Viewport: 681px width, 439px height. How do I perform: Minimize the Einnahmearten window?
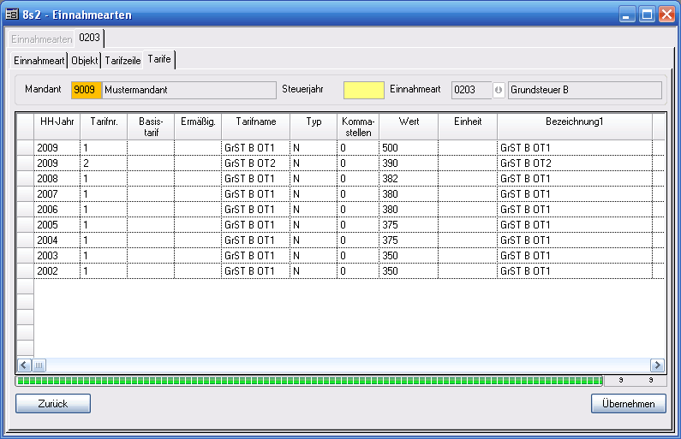tap(628, 14)
